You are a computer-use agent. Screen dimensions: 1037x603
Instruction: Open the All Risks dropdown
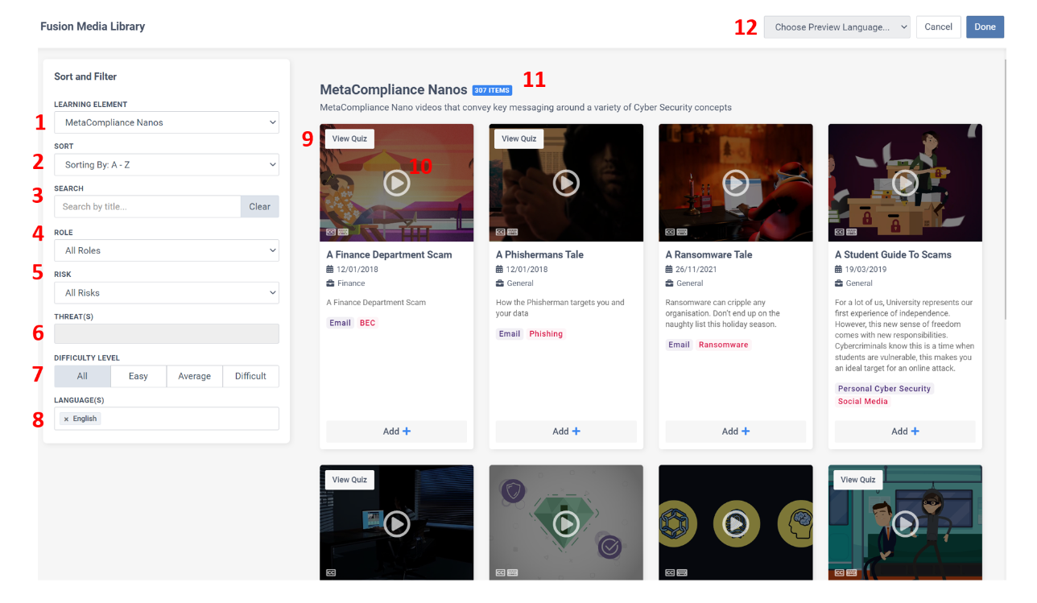coord(167,293)
